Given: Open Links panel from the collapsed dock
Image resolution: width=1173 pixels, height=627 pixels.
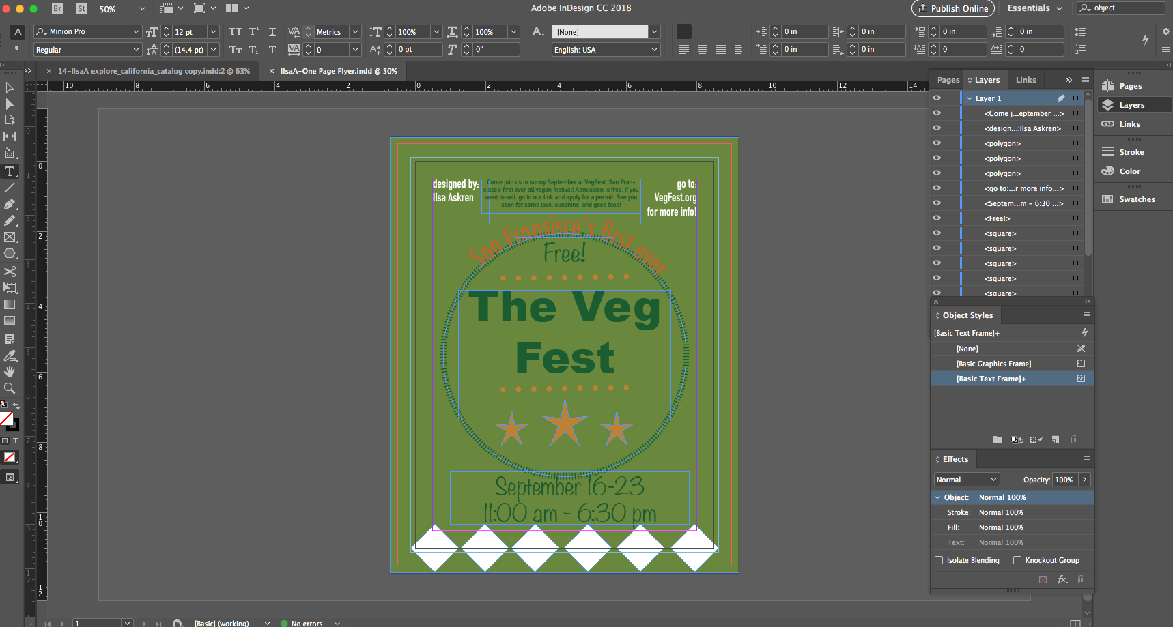Looking at the screenshot, I should (1129, 124).
